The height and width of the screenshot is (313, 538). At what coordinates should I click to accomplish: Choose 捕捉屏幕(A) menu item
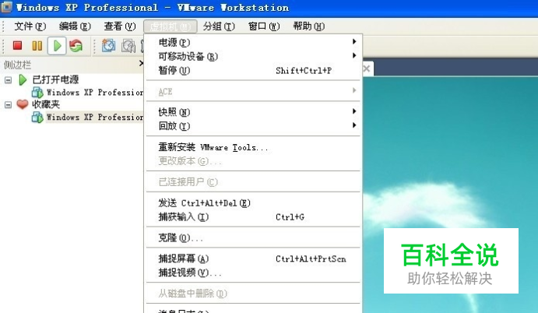point(253,258)
